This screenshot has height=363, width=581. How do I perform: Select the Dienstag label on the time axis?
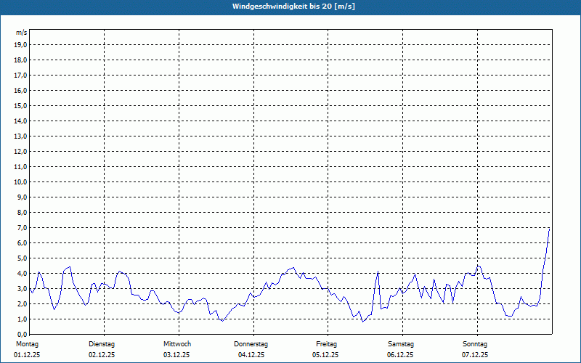pos(102,343)
